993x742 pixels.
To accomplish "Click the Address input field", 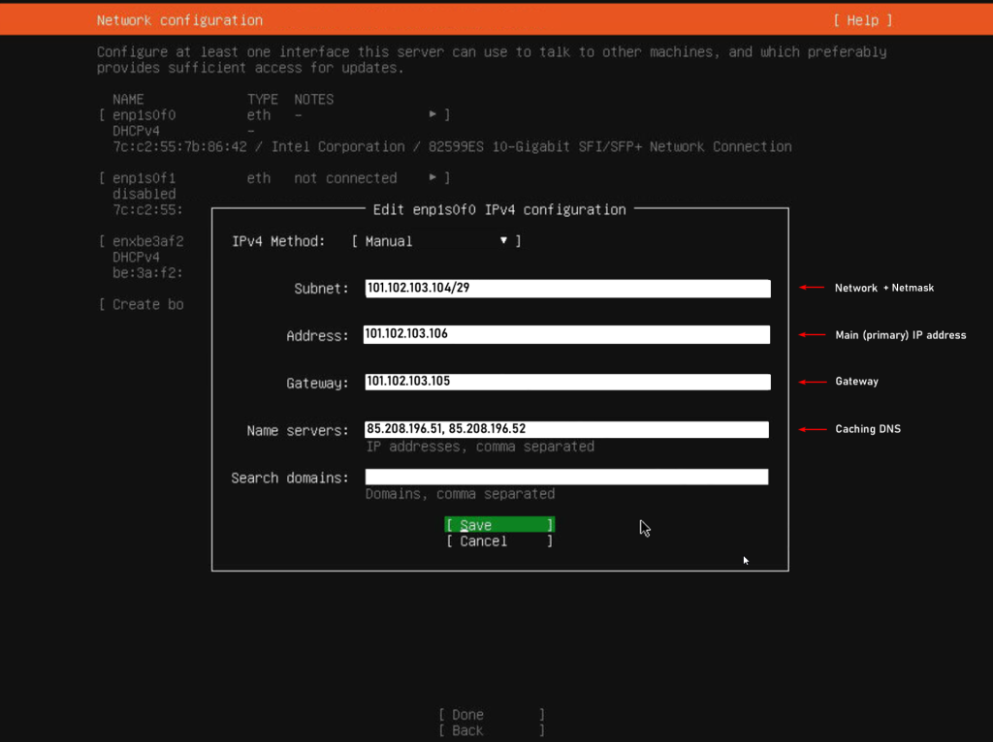I will point(566,334).
